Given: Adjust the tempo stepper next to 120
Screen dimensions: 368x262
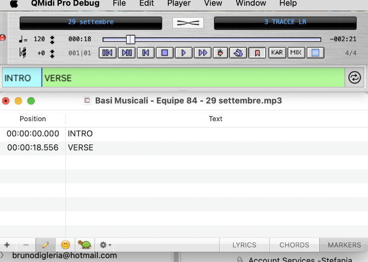Looking at the screenshot, I should pos(52,39).
